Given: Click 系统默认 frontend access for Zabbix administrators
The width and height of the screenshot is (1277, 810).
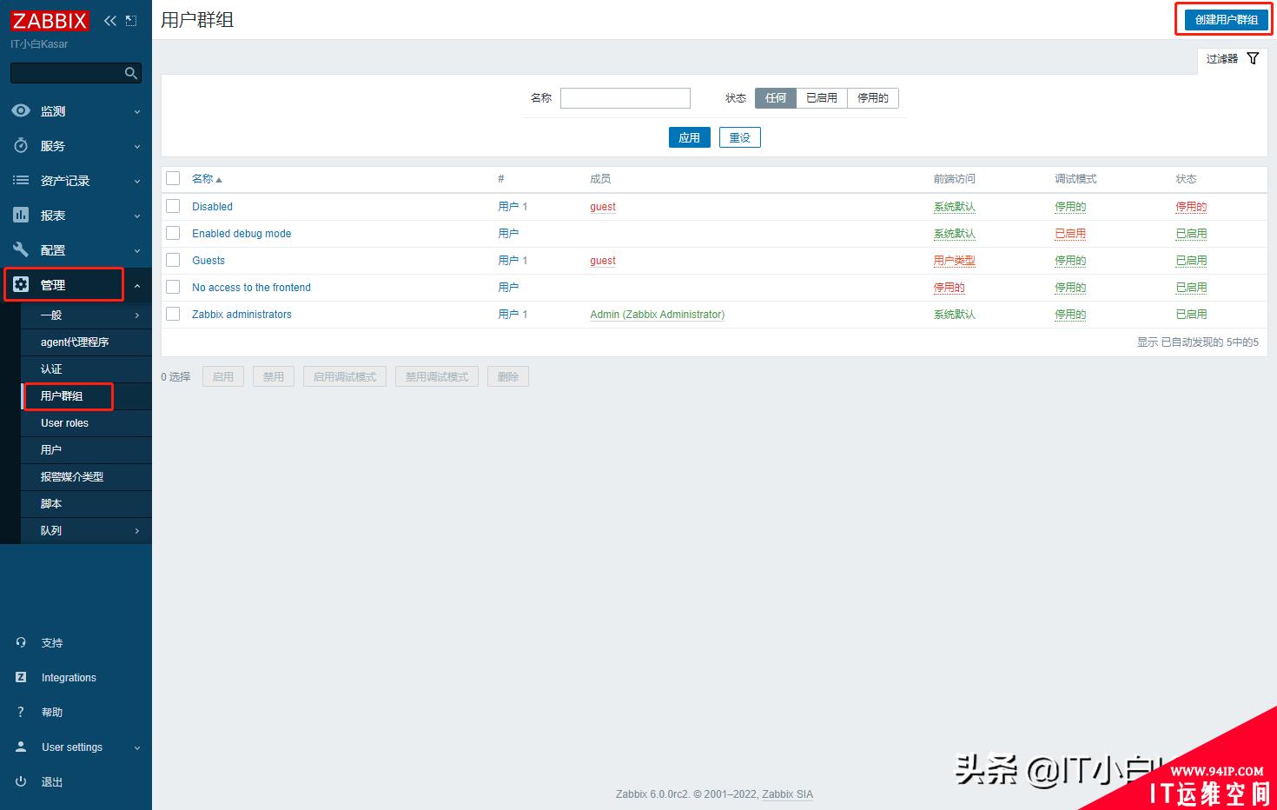Looking at the screenshot, I should pyautogui.click(x=954, y=315).
